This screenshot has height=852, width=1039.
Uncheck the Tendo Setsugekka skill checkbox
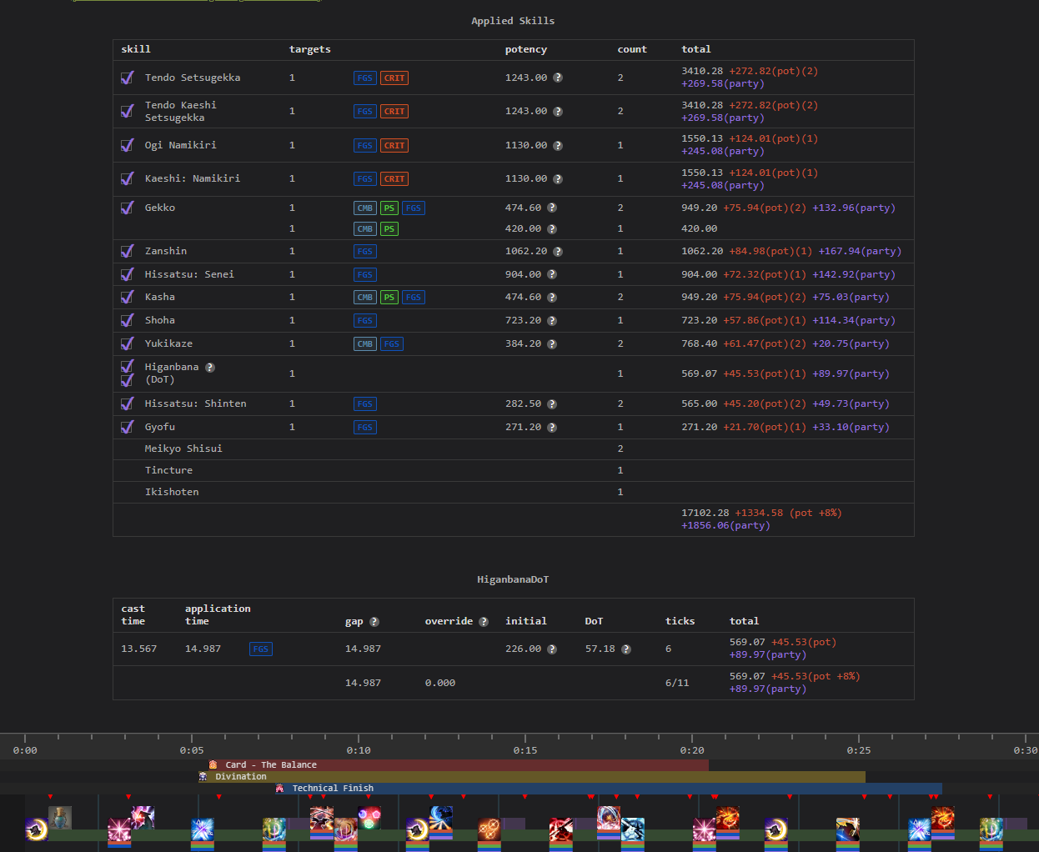click(128, 78)
